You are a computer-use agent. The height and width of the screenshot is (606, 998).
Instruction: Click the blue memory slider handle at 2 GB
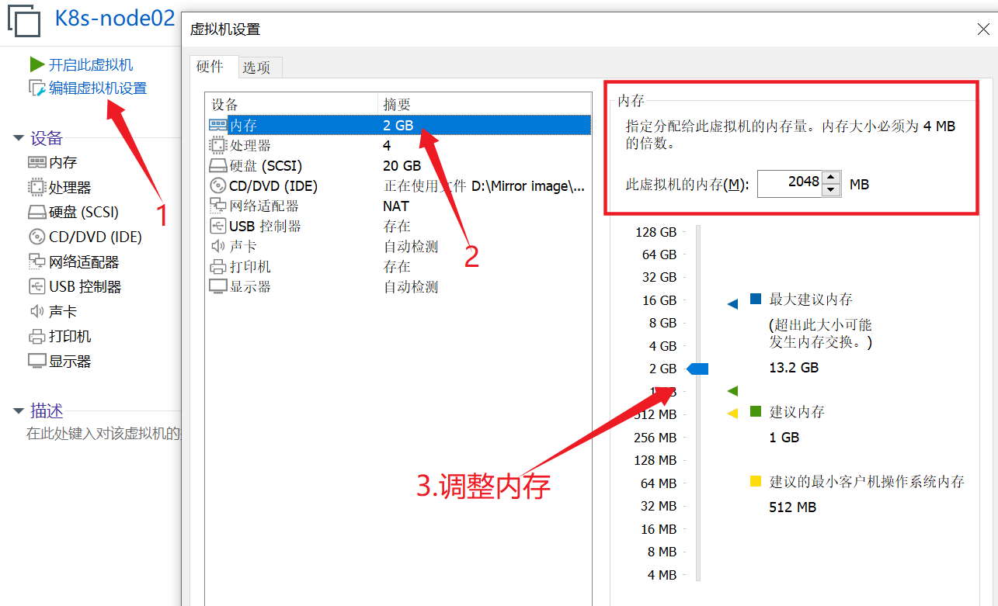(698, 369)
